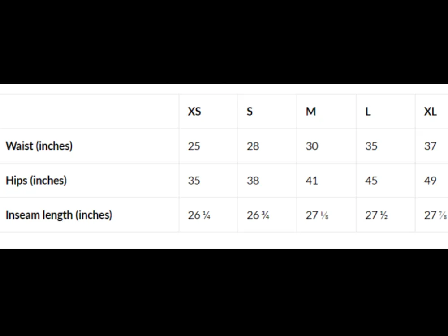Click the XS inseam value 26 ¼
Screen dimensions: 448x336
coord(199,215)
